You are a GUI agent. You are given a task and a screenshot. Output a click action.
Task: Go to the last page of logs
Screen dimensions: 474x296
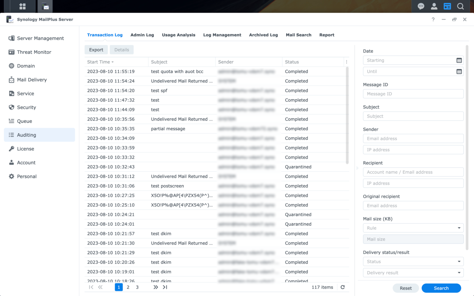(165, 287)
